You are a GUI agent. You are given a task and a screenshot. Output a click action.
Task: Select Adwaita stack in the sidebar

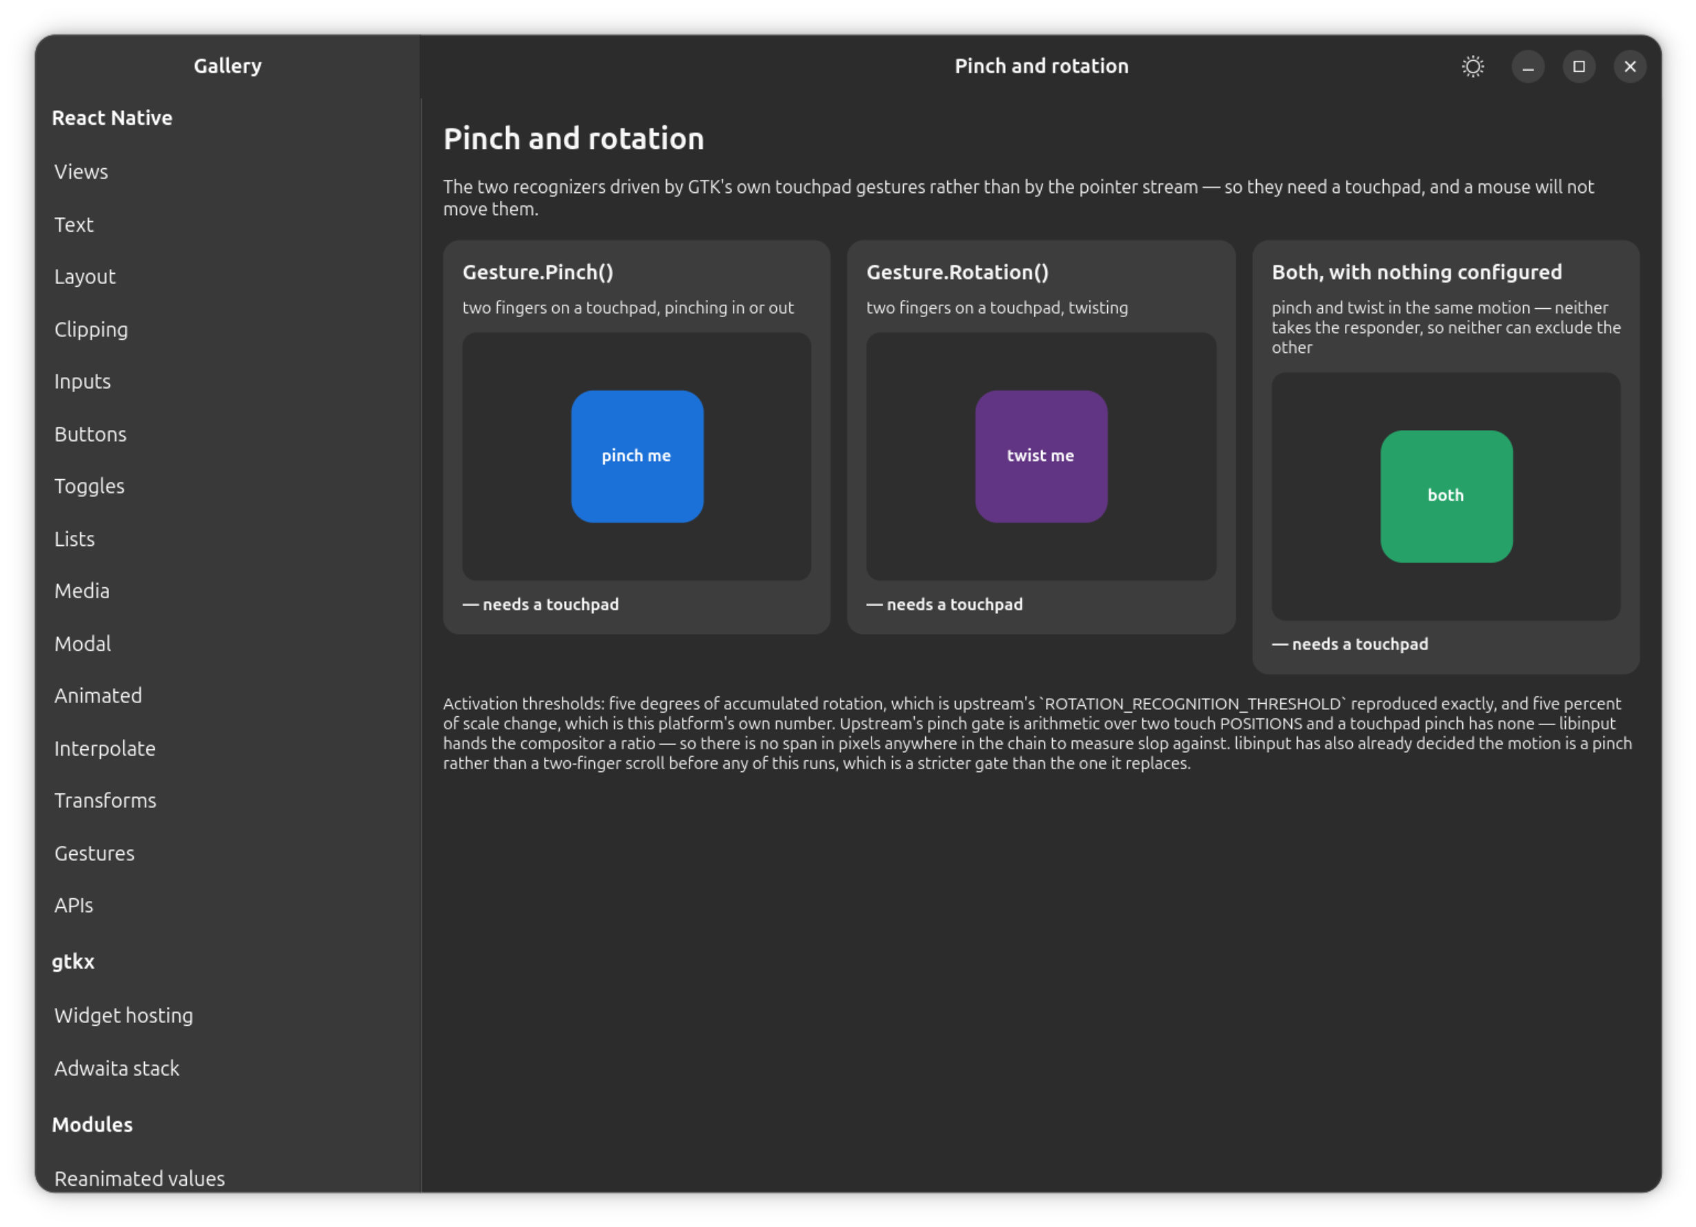228,1068
